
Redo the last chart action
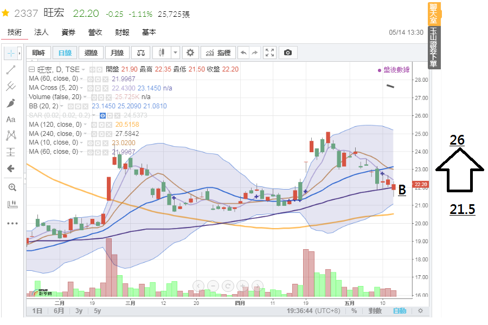coord(255,53)
